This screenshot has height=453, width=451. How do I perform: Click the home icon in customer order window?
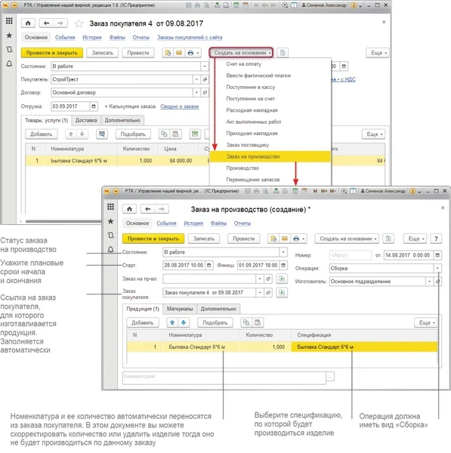tap(28, 23)
